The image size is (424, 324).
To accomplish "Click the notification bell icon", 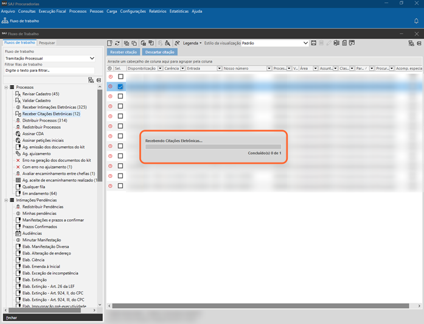I will 416,21.
